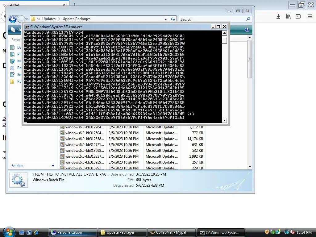This screenshot has height=237, width=316.
Task: Click the Explorer back navigation arrow
Action: click(13, 19)
